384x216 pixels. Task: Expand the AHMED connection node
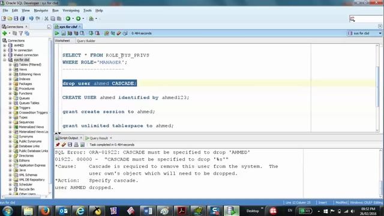click(4, 46)
